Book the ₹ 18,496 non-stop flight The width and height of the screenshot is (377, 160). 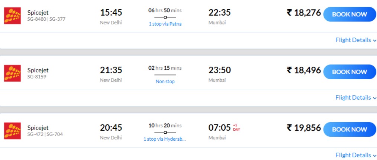pyautogui.click(x=349, y=72)
